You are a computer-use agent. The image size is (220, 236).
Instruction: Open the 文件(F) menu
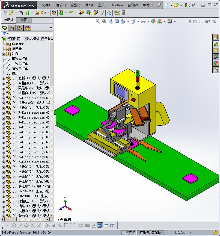(x=46, y=5)
